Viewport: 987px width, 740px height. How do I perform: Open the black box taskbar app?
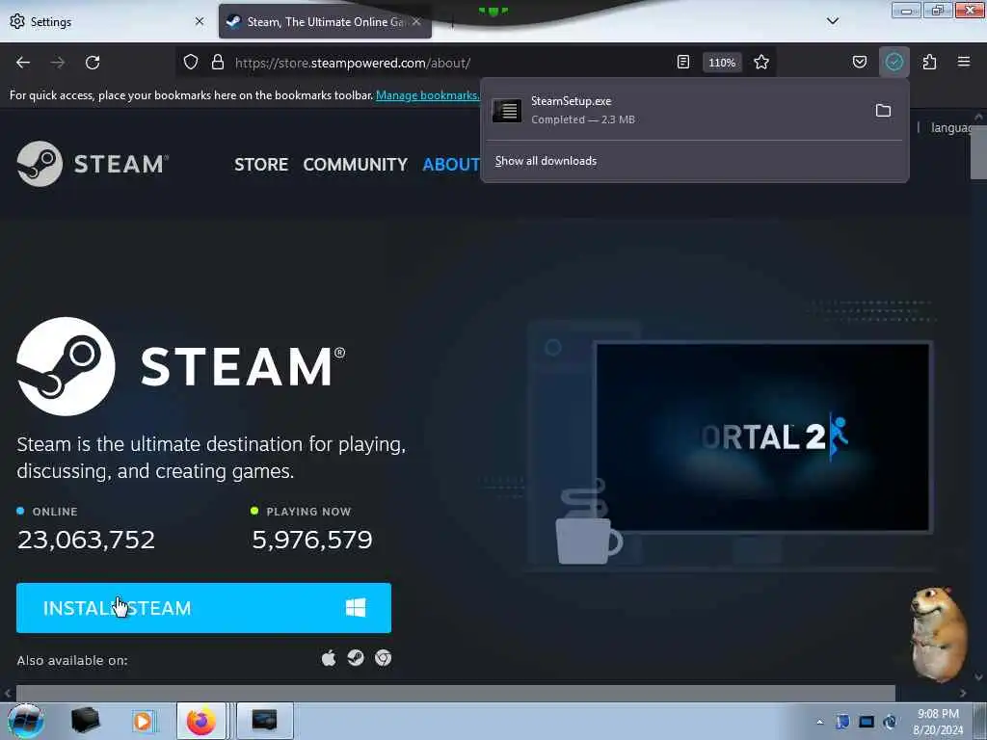point(86,721)
